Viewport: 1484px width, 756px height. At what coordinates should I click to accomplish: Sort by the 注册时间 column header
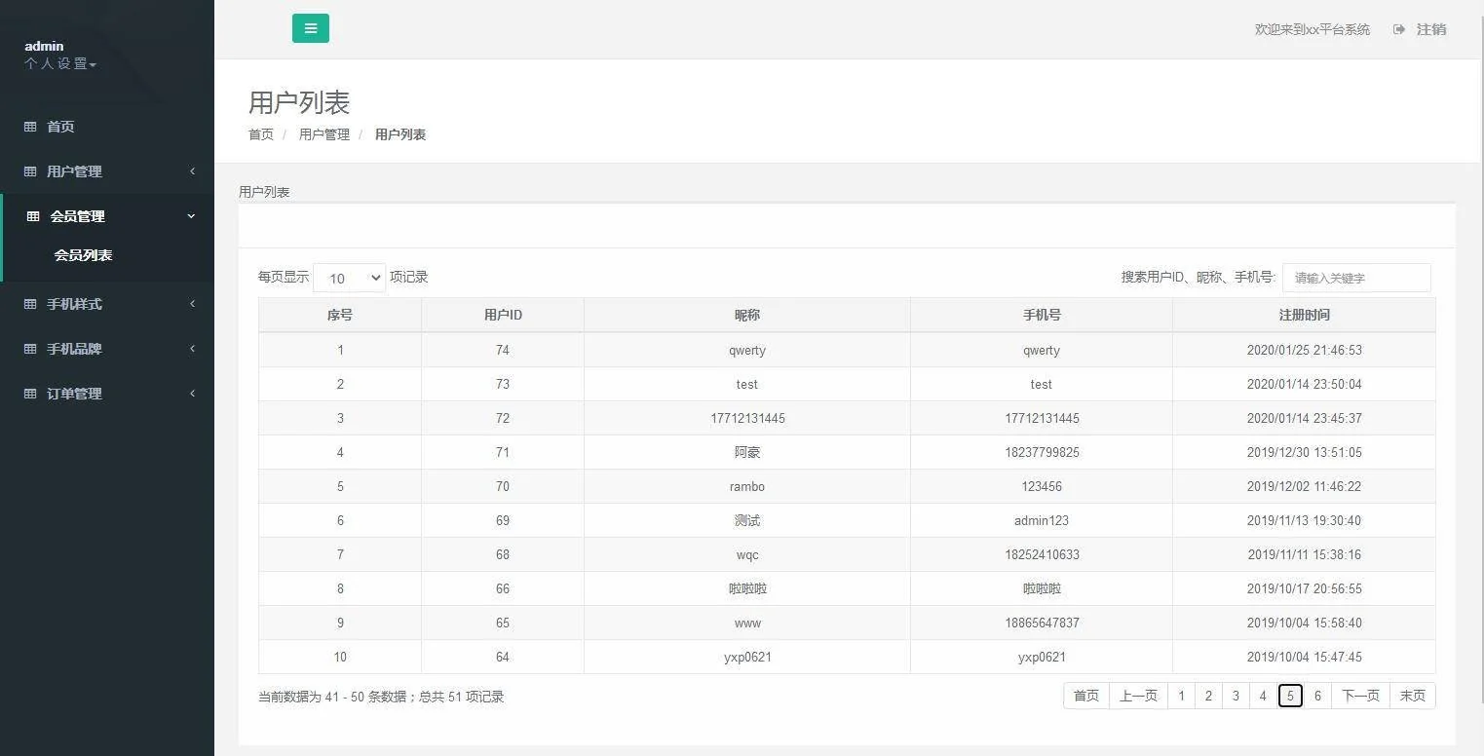1304,315
